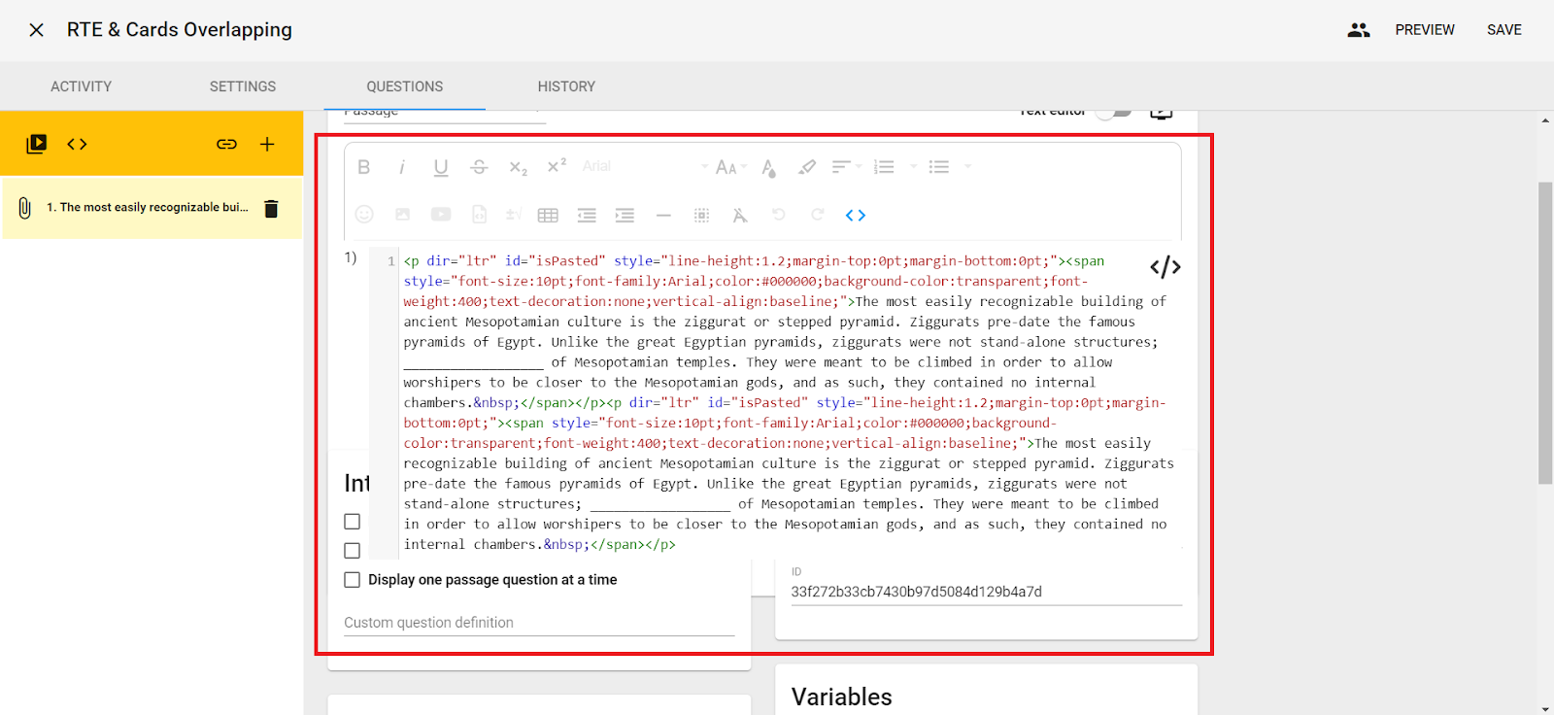
Task: Switch to the ACTIVITY tab
Action: coord(82,86)
